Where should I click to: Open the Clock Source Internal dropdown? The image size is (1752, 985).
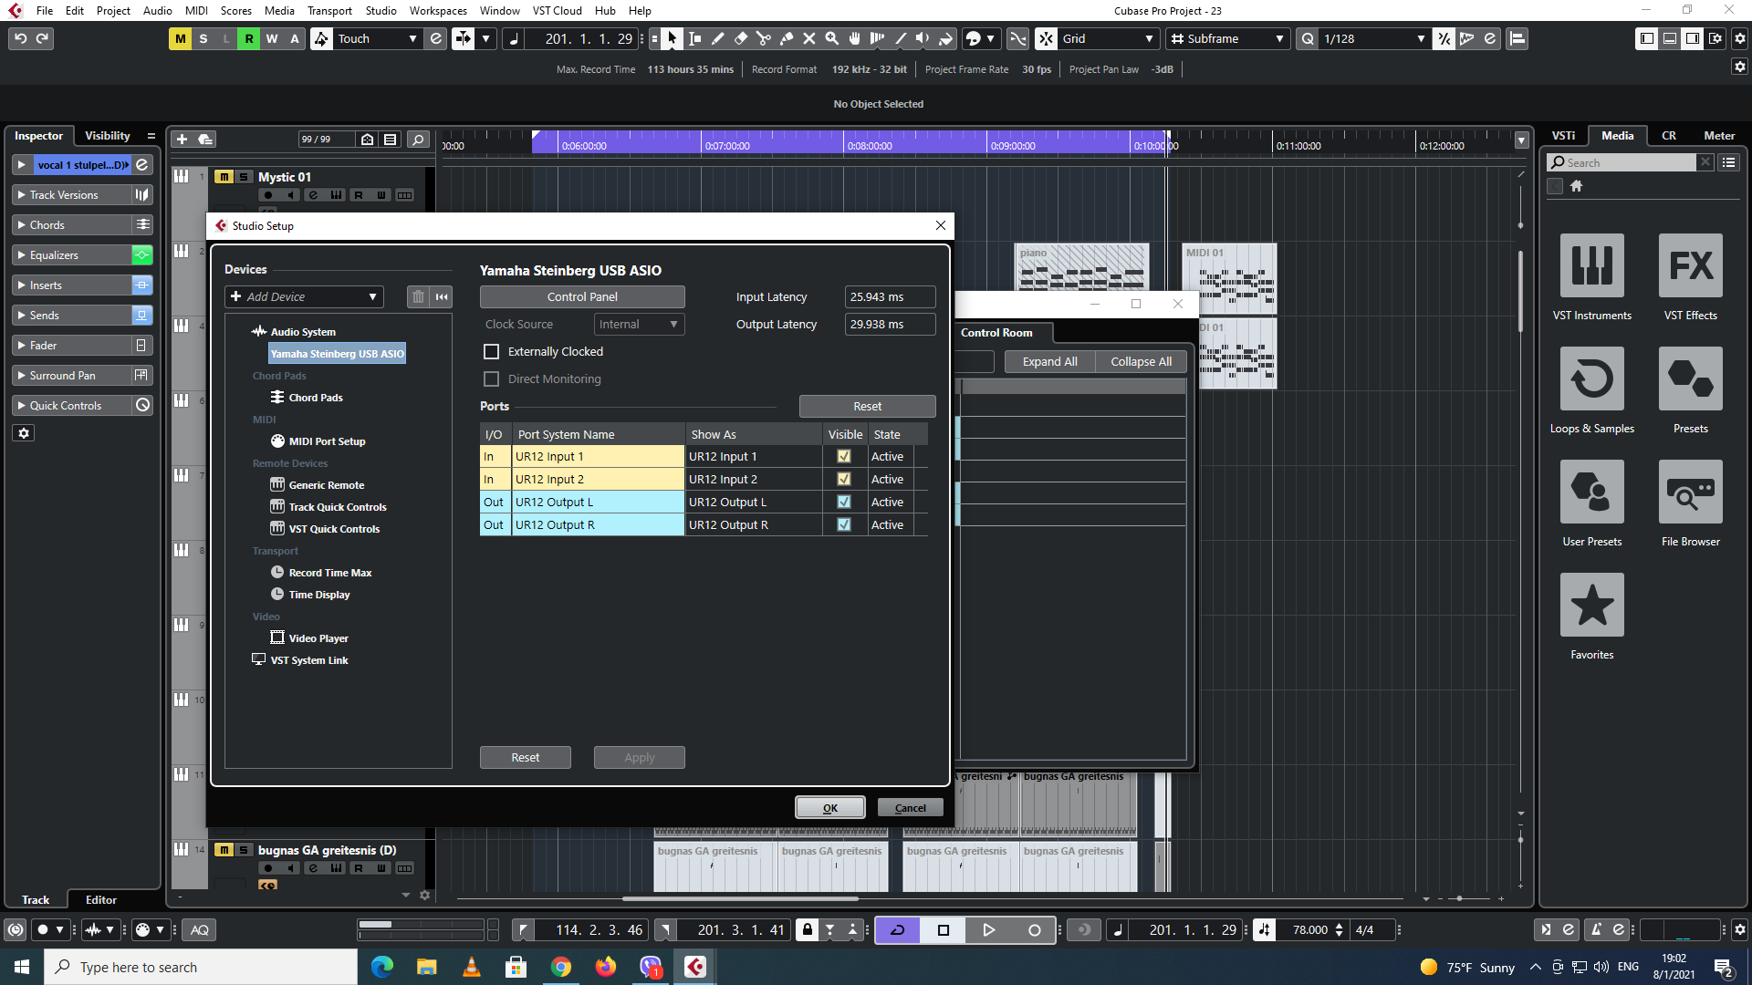[x=639, y=324]
